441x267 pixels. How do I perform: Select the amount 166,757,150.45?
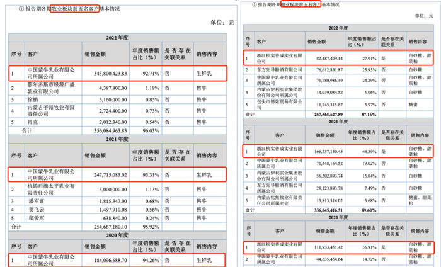(x=328, y=152)
